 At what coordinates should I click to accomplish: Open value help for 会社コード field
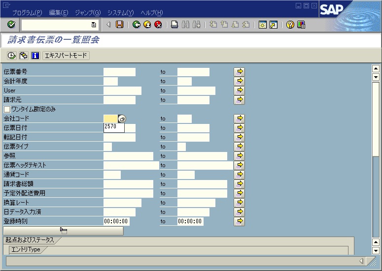coord(122,119)
